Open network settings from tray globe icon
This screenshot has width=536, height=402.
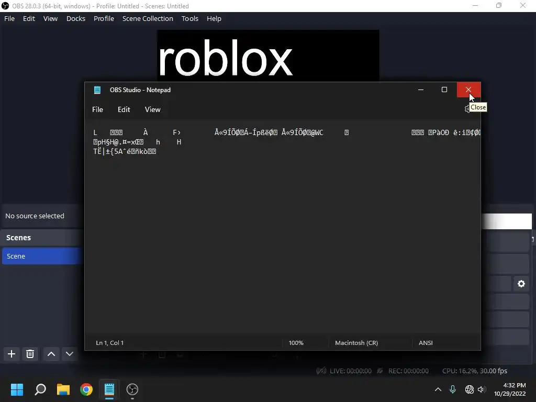pyautogui.click(x=470, y=389)
